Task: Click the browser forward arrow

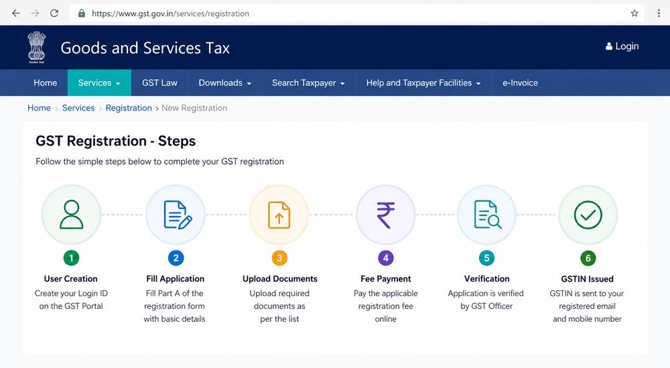Action: tap(35, 13)
